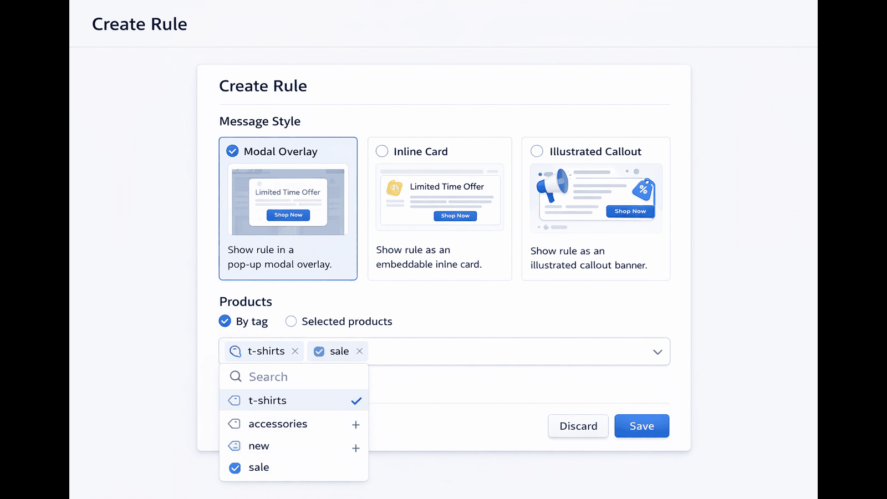The height and width of the screenshot is (499, 887).
Task: Choose the Selected products radio button
Action: 291,321
